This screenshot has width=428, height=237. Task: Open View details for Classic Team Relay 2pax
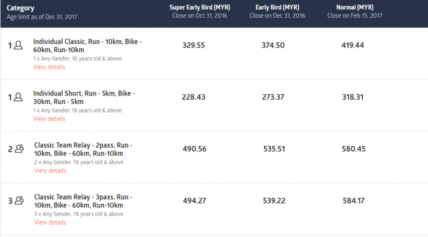tap(50, 171)
